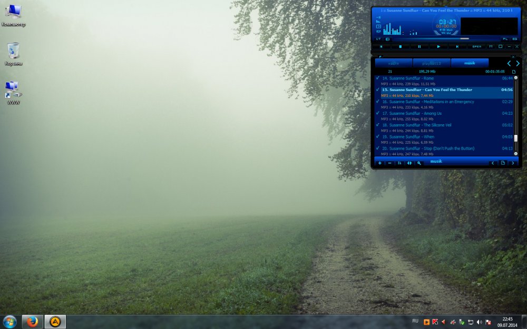527x329 pixels.
Task: Open the Windows Start menu
Action: tap(9, 322)
